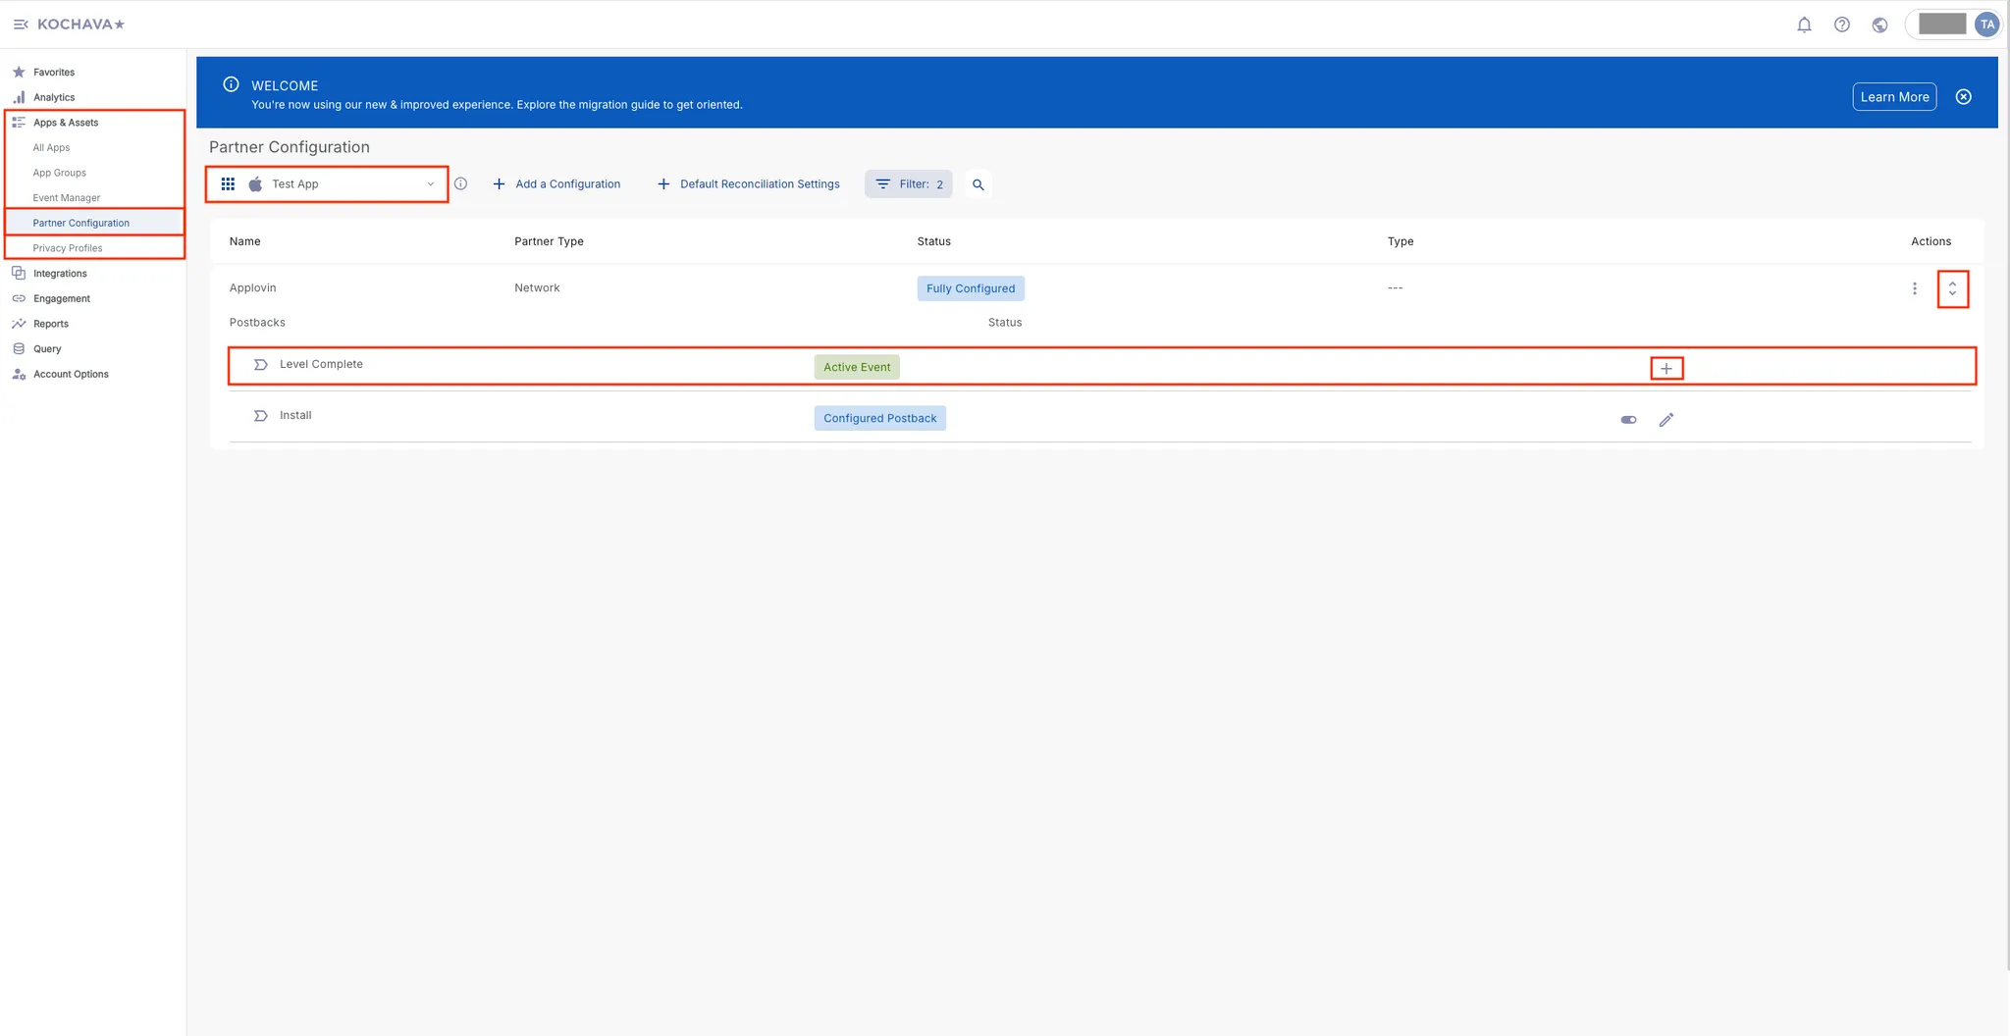
Task: Toggle the Install postback switch
Action: coord(1628,420)
